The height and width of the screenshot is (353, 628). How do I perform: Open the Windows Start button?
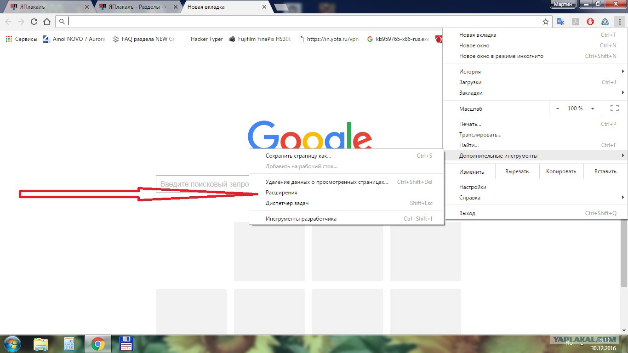pos(12,344)
